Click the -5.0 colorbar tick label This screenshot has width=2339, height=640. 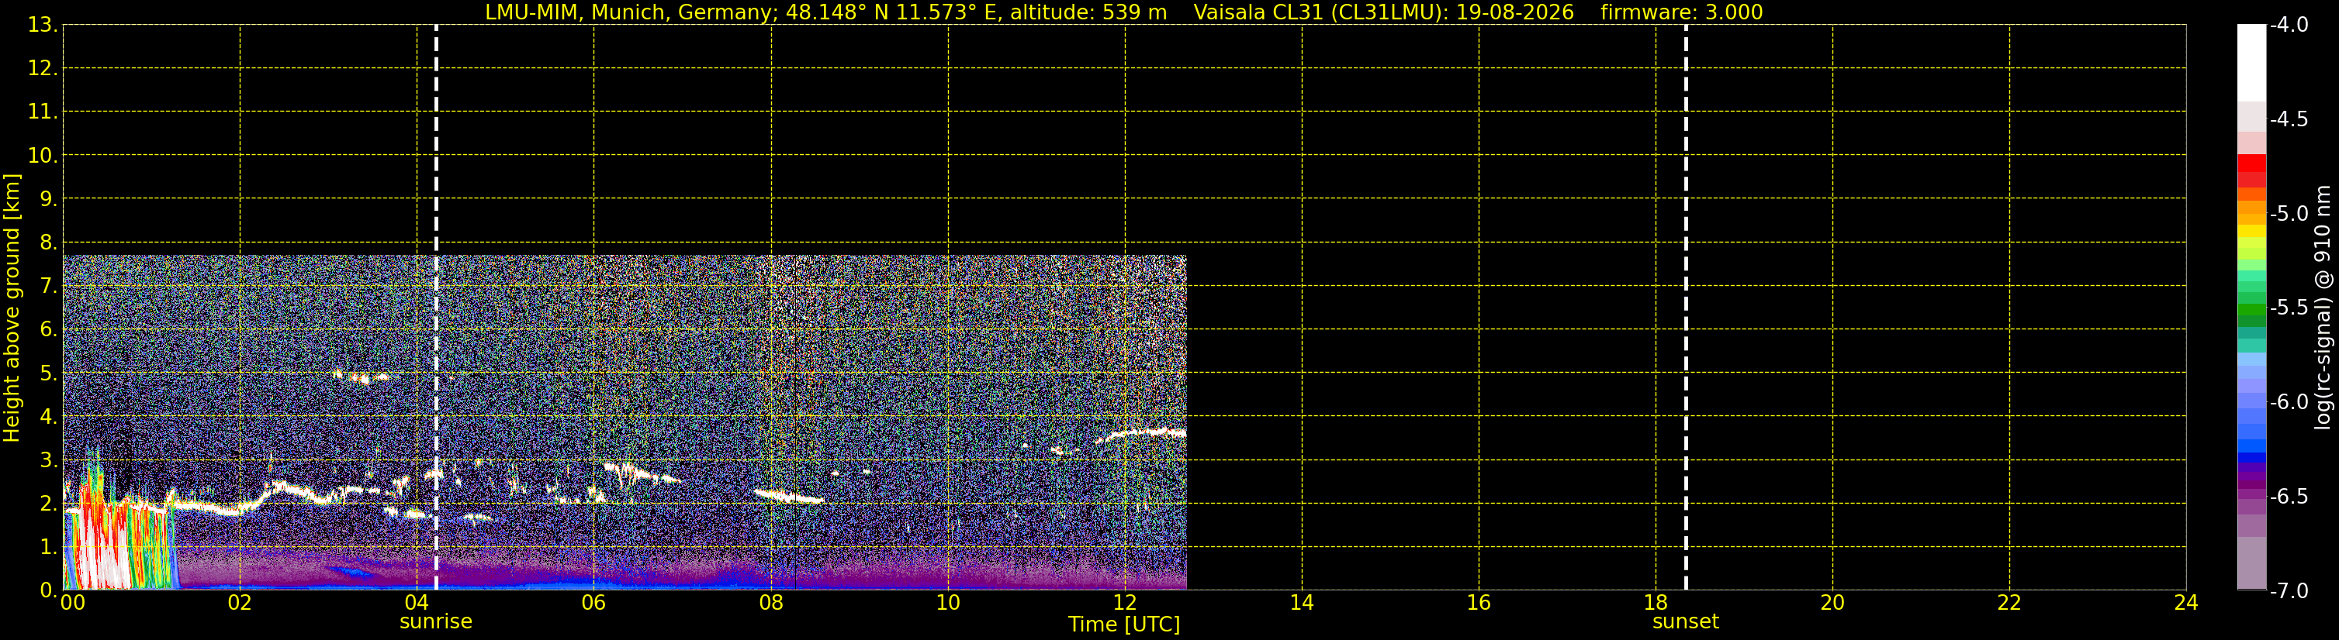[x=2288, y=214]
